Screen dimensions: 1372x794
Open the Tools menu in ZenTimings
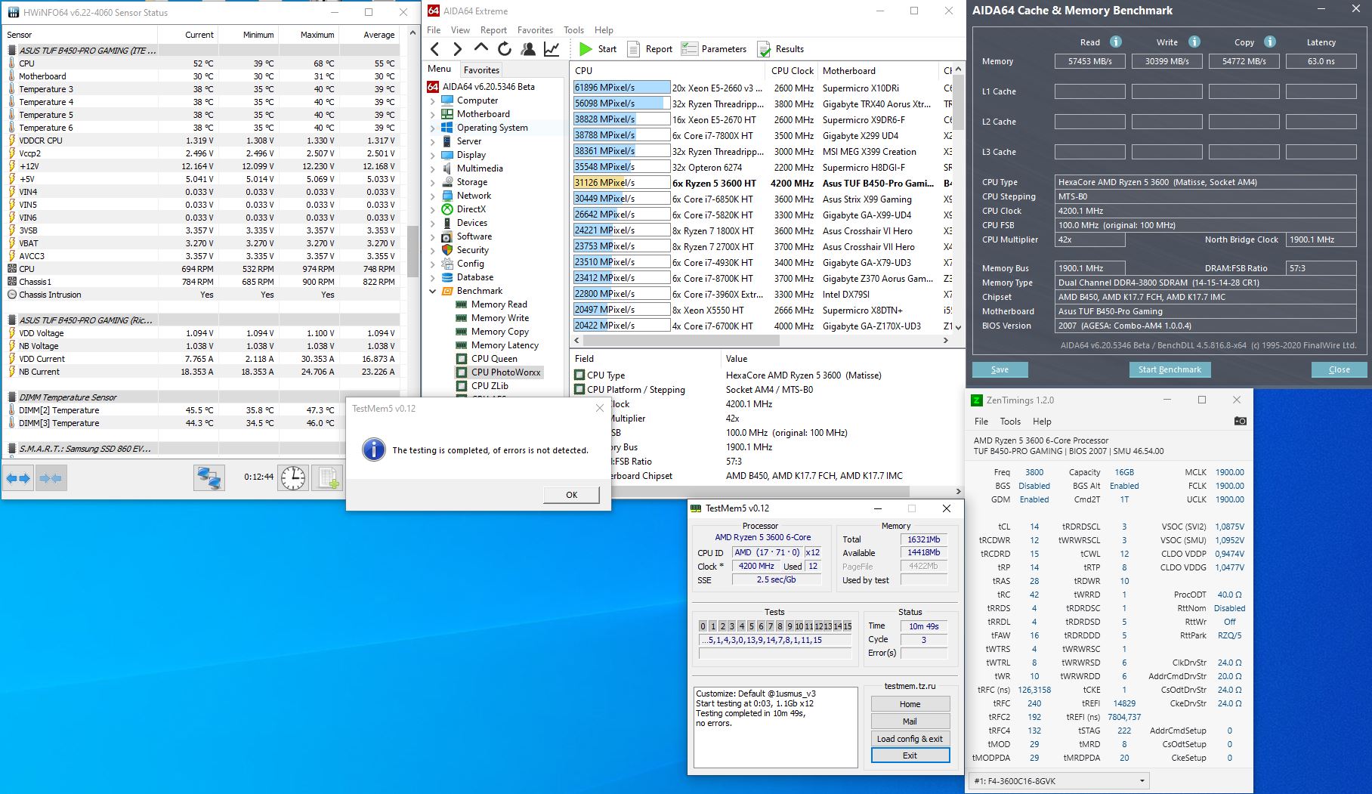1010,422
